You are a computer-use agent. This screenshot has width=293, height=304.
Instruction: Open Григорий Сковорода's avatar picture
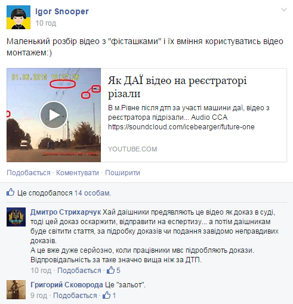tap(16, 290)
